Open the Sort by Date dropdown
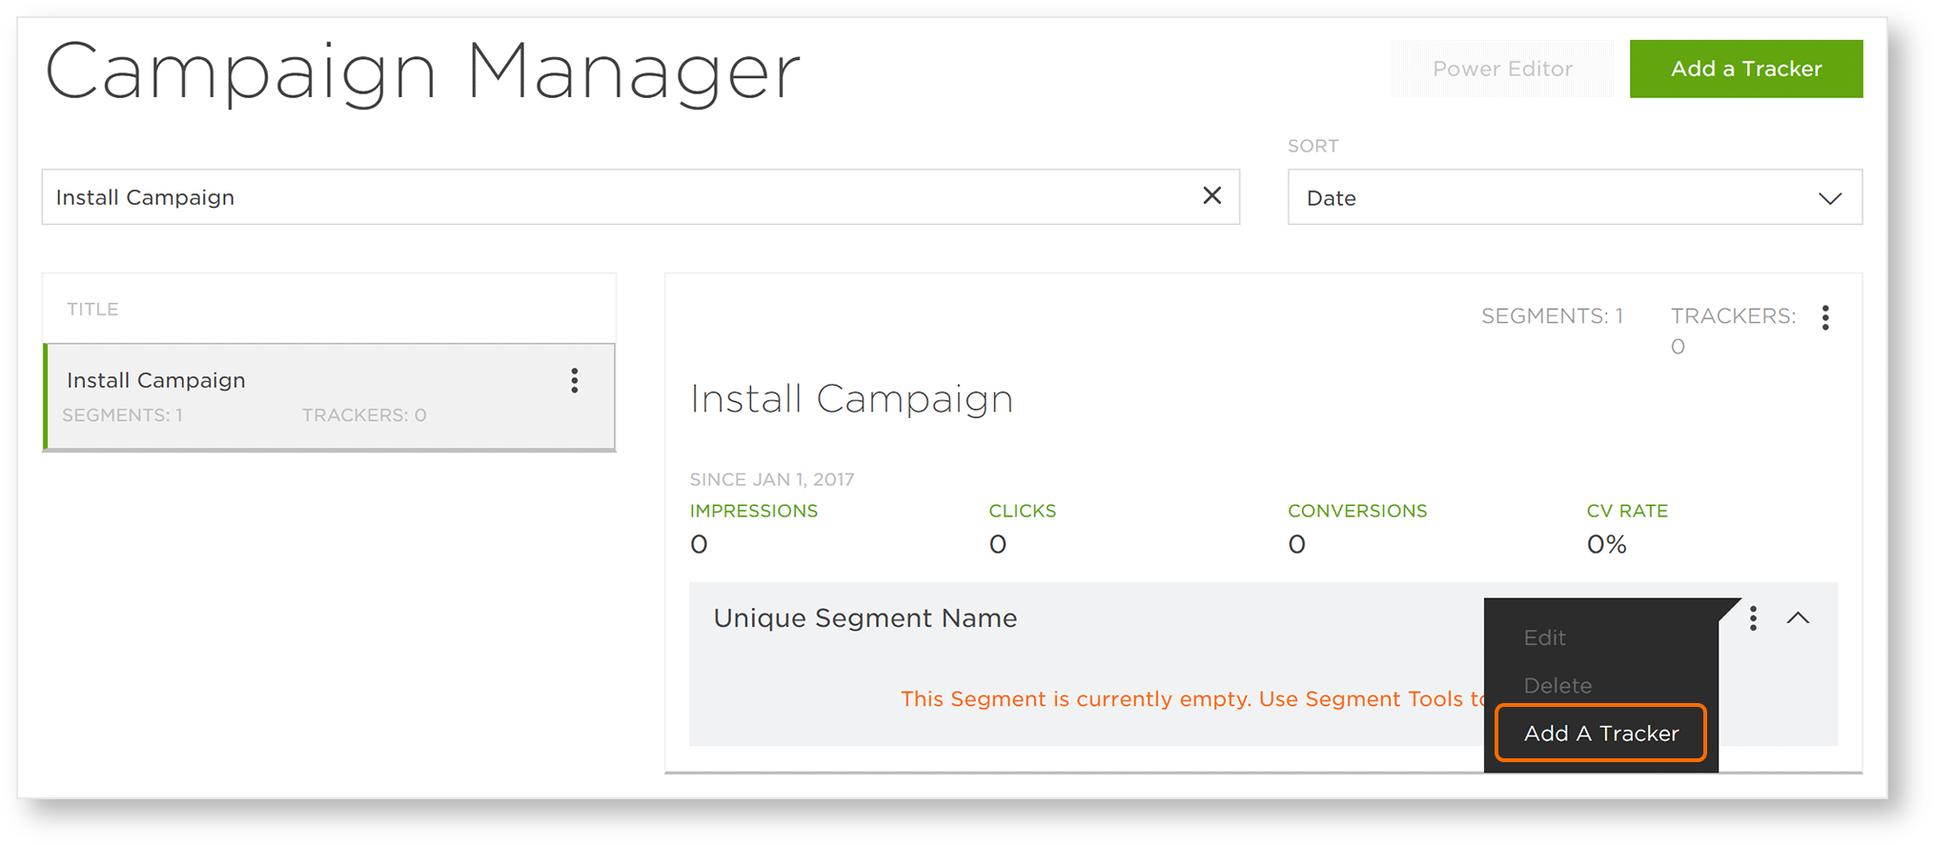Screen dimensions: 1934x845 point(1575,197)
